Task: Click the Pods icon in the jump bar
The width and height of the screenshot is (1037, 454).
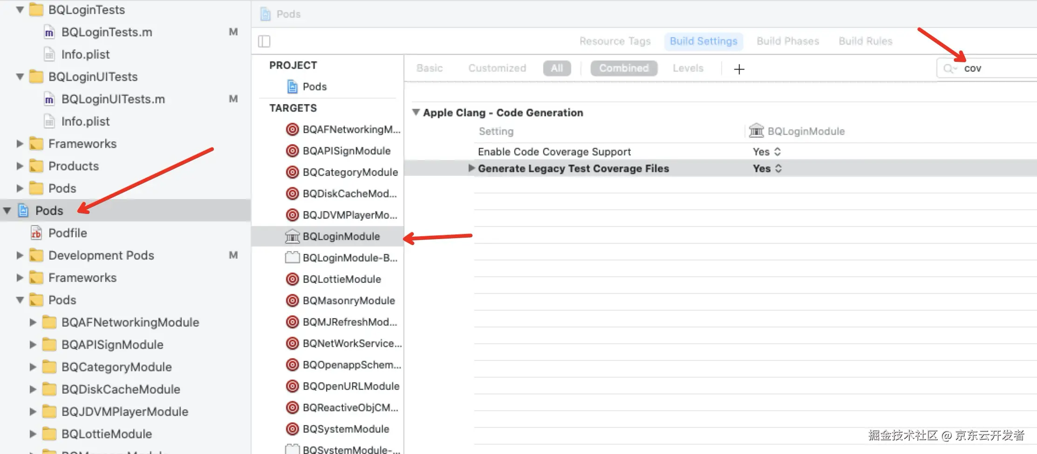Action: coord(266,14)
